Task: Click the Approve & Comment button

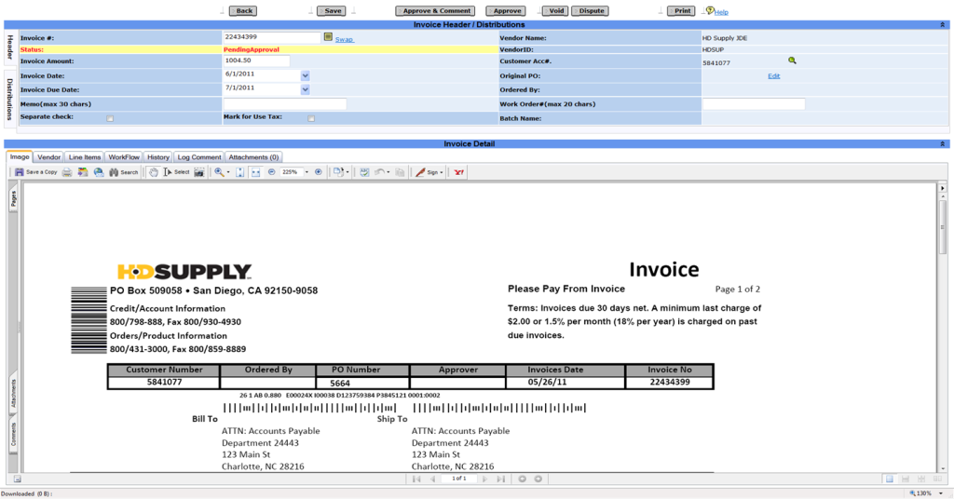Action: tap(436, 11)
